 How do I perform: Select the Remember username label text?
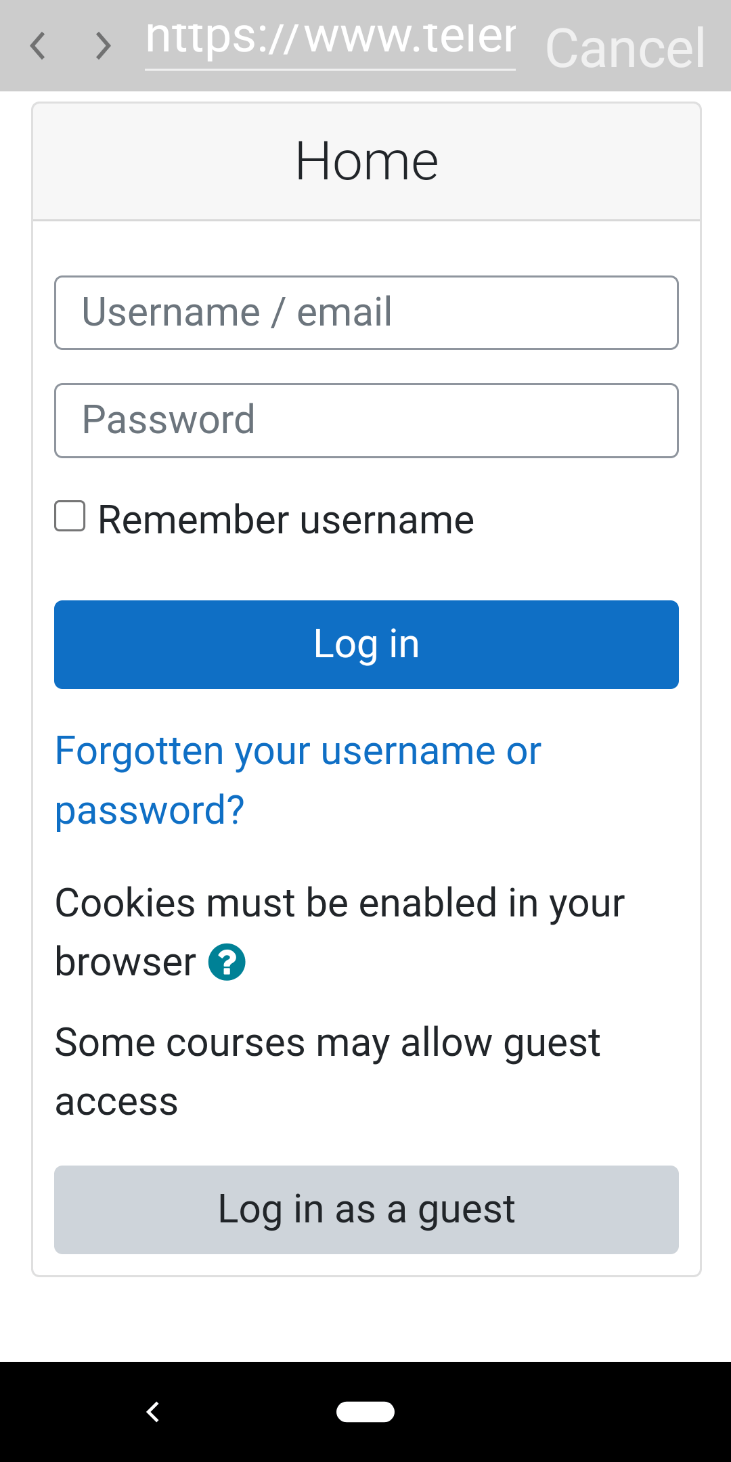pos(286,520)
